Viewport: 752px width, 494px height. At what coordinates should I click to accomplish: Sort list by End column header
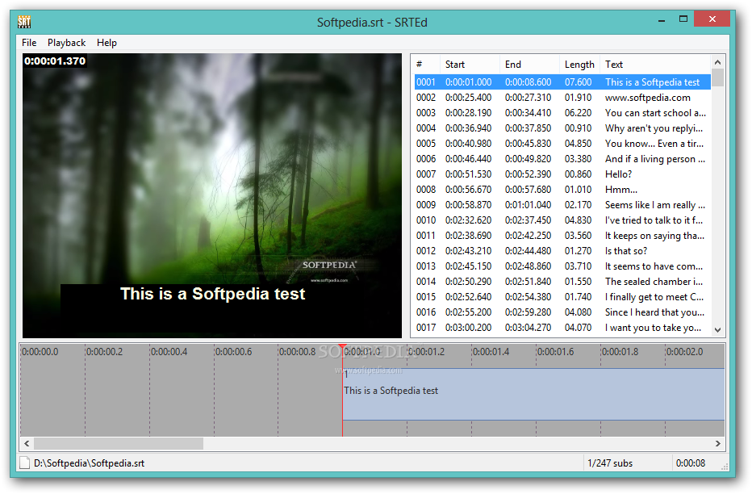tap(529, 65)
